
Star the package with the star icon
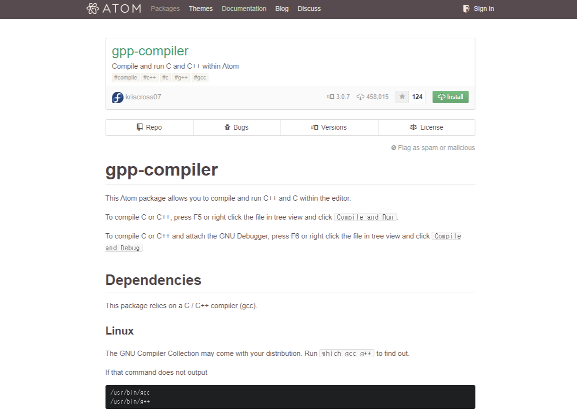402,97
